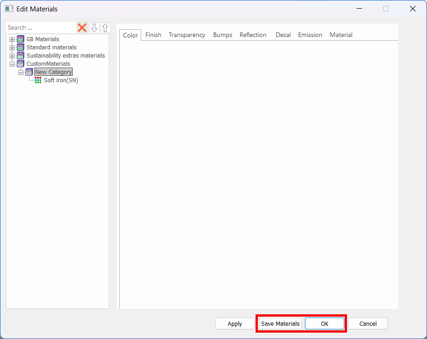Click the Soft iron(SN) material icon
The width and height of the screenshot is (427, 339).
(x=38, y=80)
